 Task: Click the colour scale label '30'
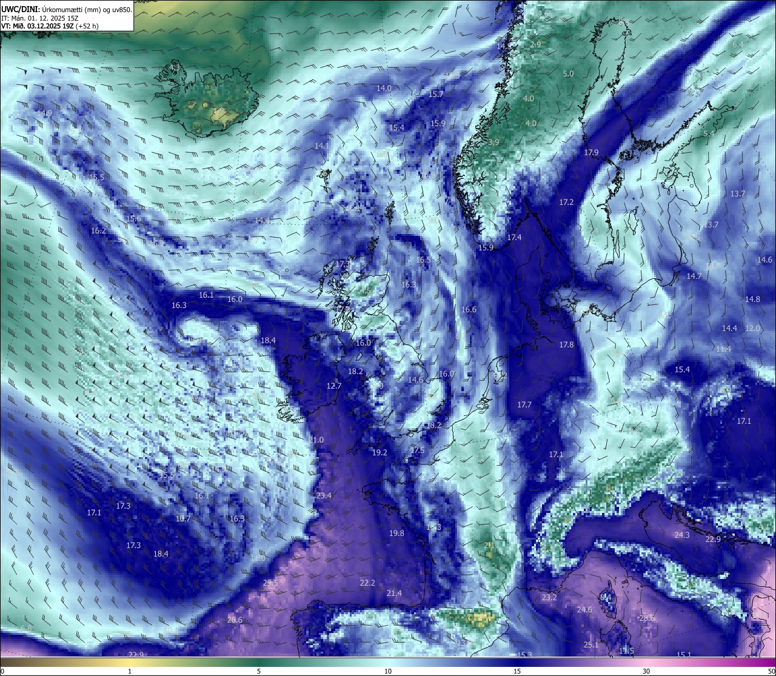click(646, 671)
